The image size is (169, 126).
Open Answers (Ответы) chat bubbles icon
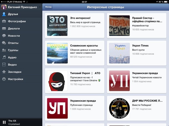(4, 43)
